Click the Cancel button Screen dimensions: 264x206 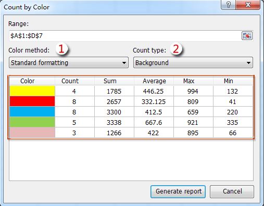[232, 191]
